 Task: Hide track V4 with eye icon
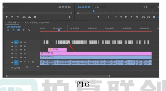[25, 46]
